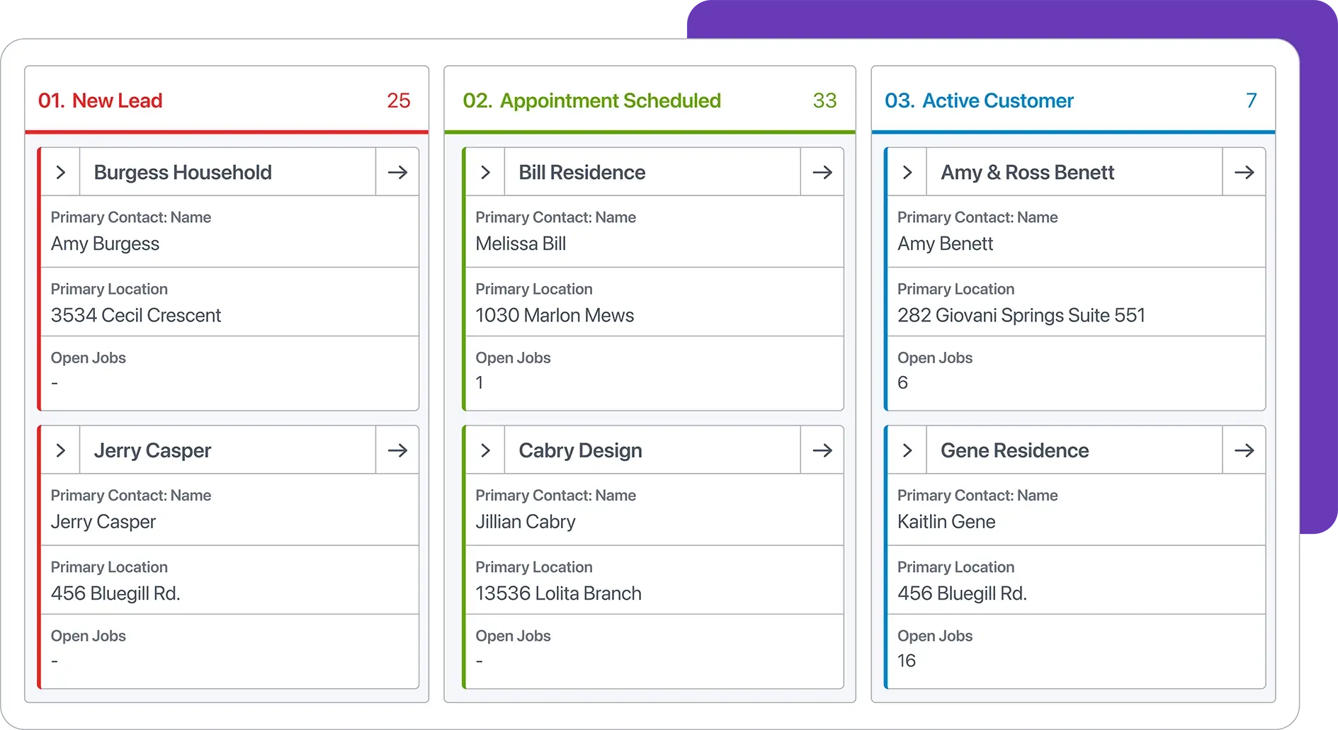Open Burgess Household using its arrow icon
The image size is (1338, 730).
(x=397, y=172)
